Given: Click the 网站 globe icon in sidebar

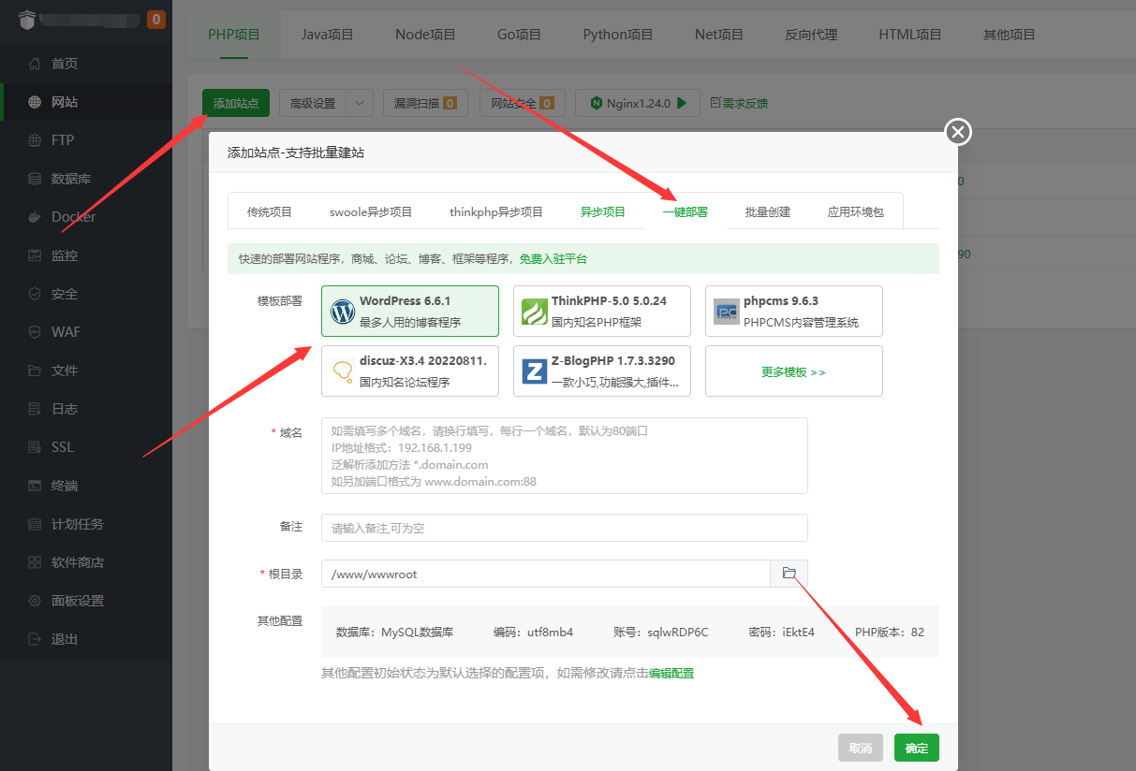Looking at the screenshot, I should point(35,102).
